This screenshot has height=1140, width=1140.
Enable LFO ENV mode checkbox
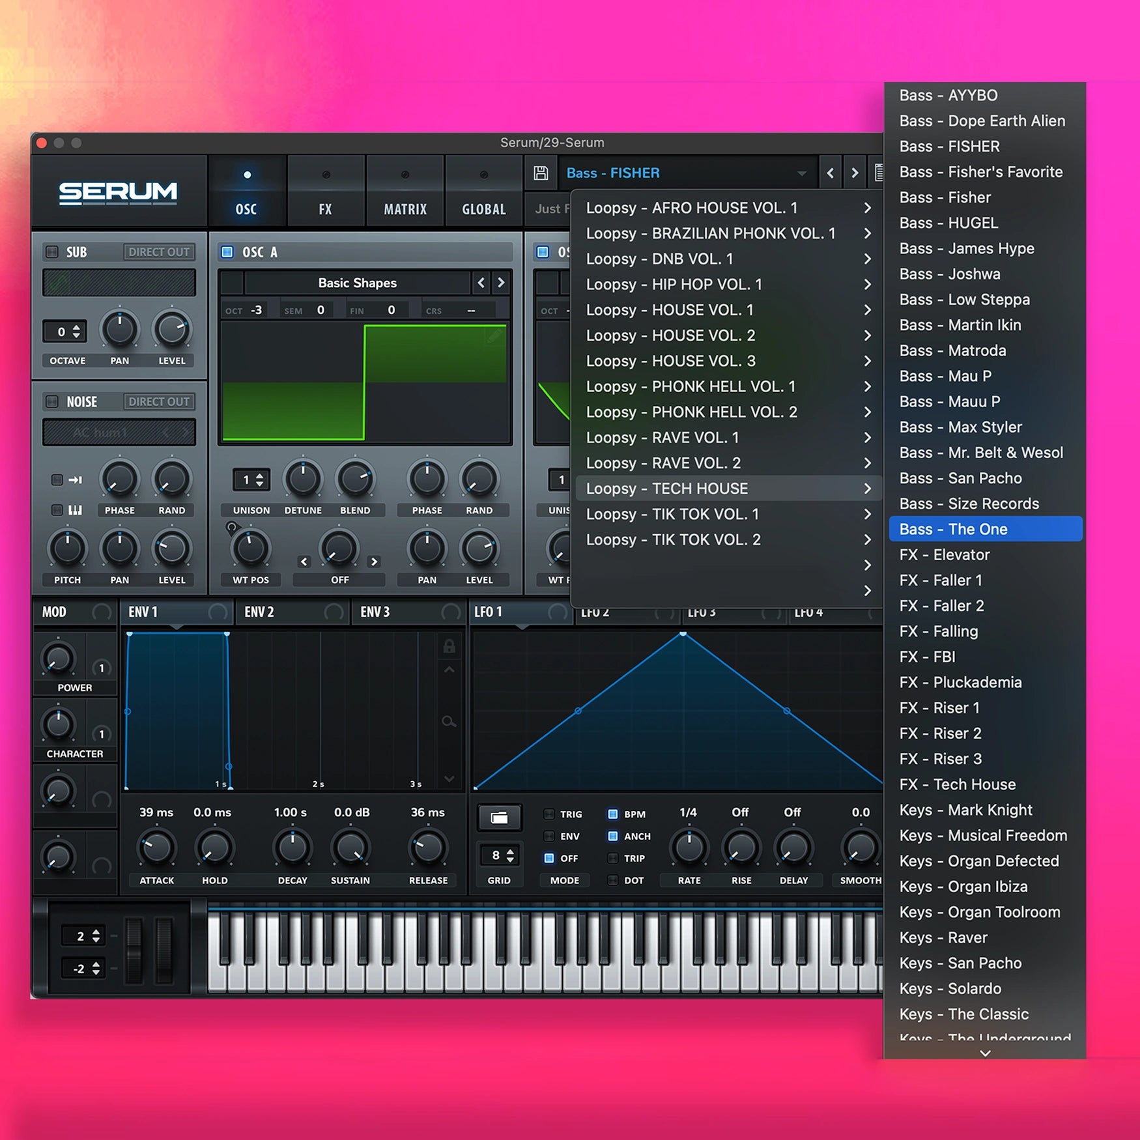pyautogui.click(x=549, y=836)
